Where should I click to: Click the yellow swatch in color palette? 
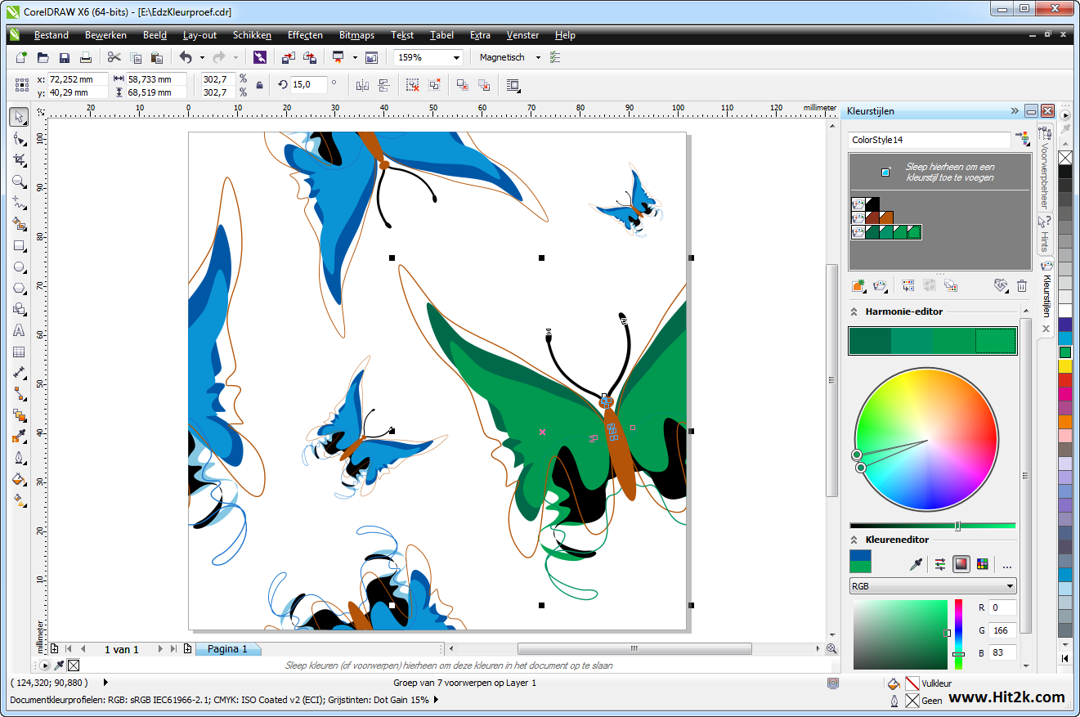point(1065,366)
